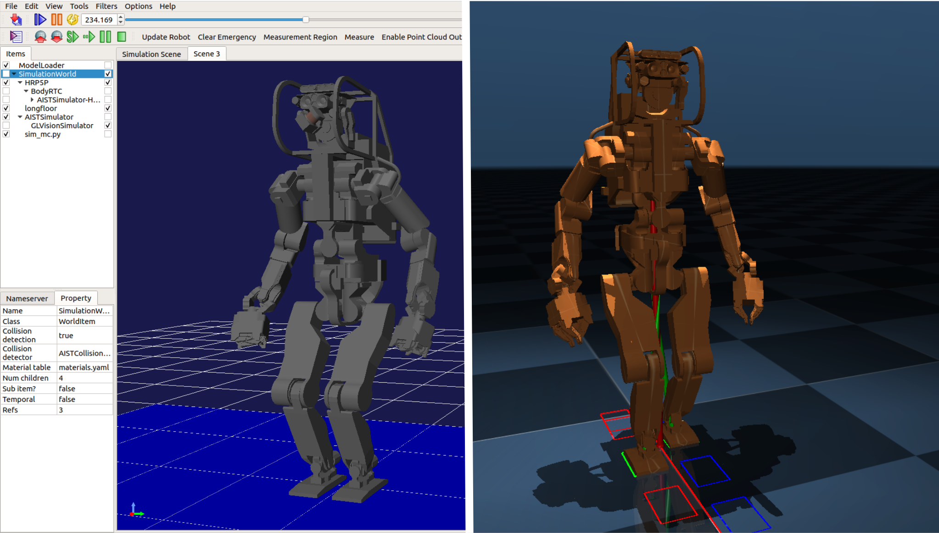Viewport: 939px width, 533px height.
Task: Click the orange pause playback icon
Action: (x=56, y=19)
